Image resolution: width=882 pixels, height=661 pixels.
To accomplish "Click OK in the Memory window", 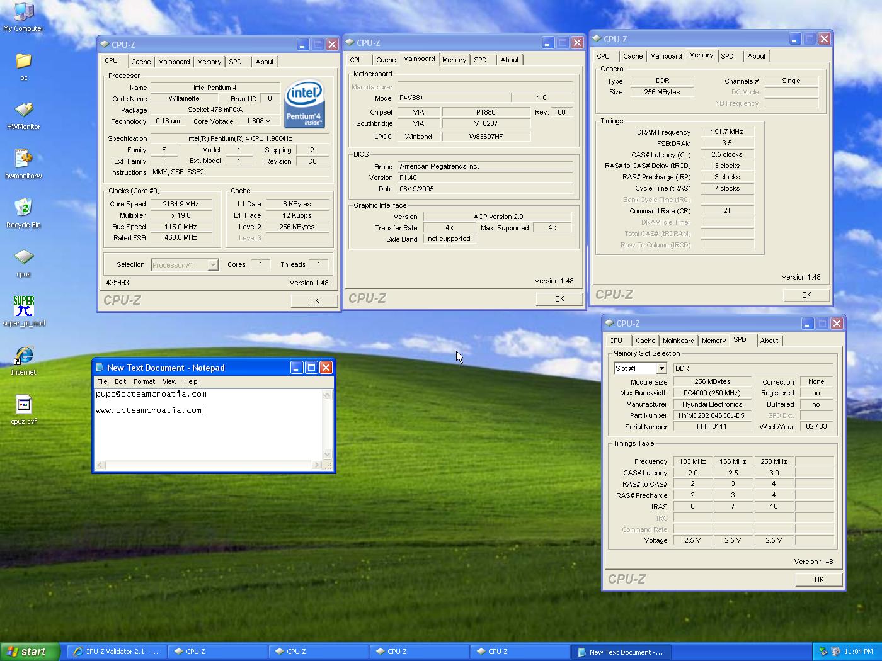I will (x=806, y=295).
